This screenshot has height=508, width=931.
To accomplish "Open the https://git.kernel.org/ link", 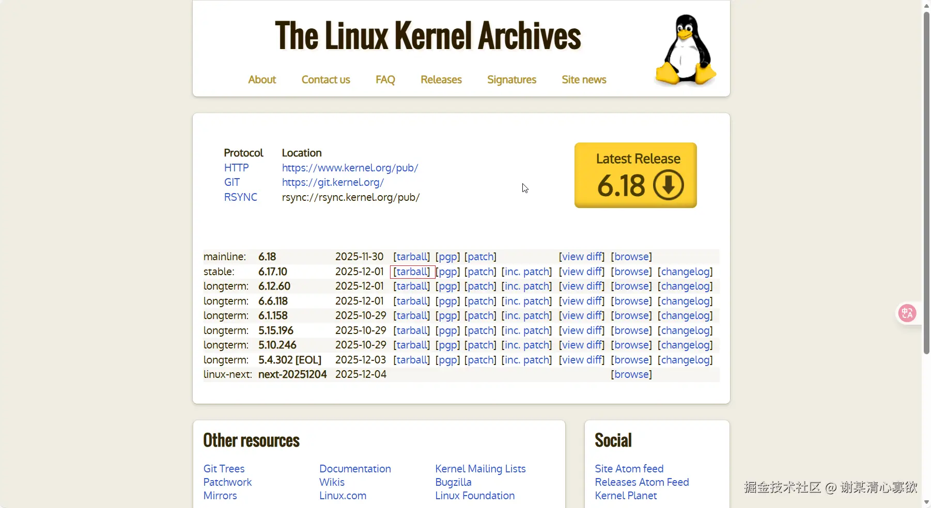I will pyautogui.click(x=333, y=182).
